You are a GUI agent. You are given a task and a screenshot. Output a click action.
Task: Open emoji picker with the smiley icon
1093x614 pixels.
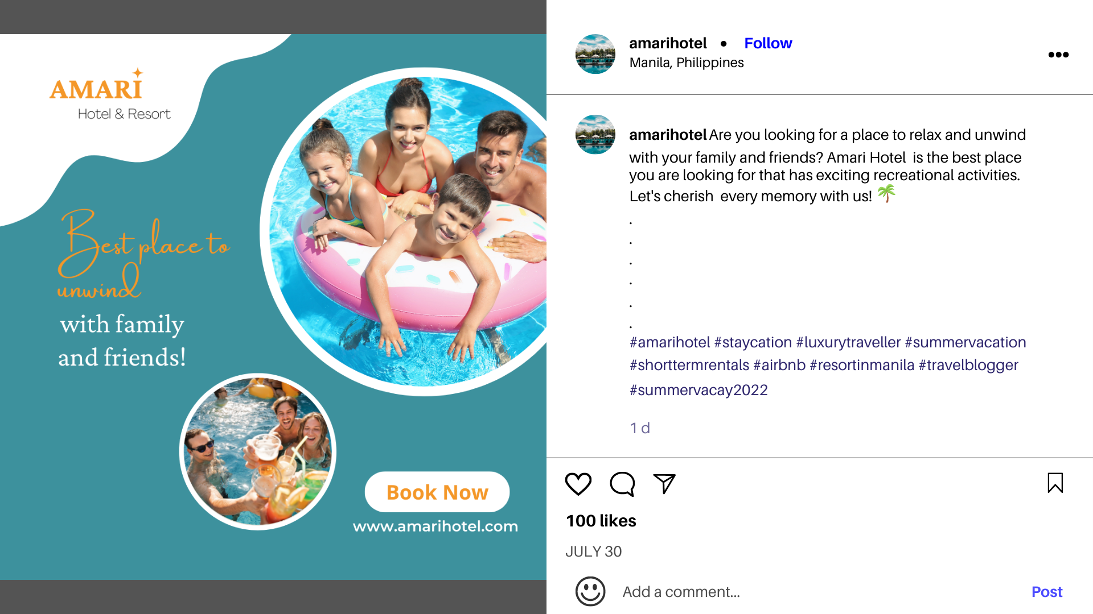tap(590, 591)
